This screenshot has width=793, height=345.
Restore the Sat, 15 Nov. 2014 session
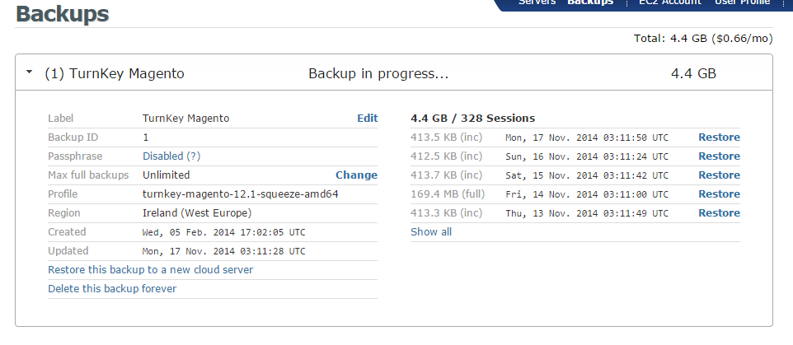719,175
